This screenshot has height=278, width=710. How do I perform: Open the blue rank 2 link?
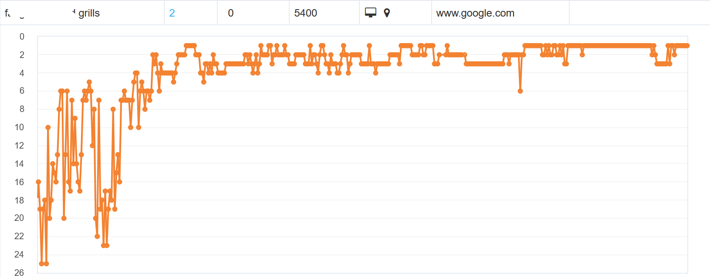pyautogui.click(x=172, y=13)
